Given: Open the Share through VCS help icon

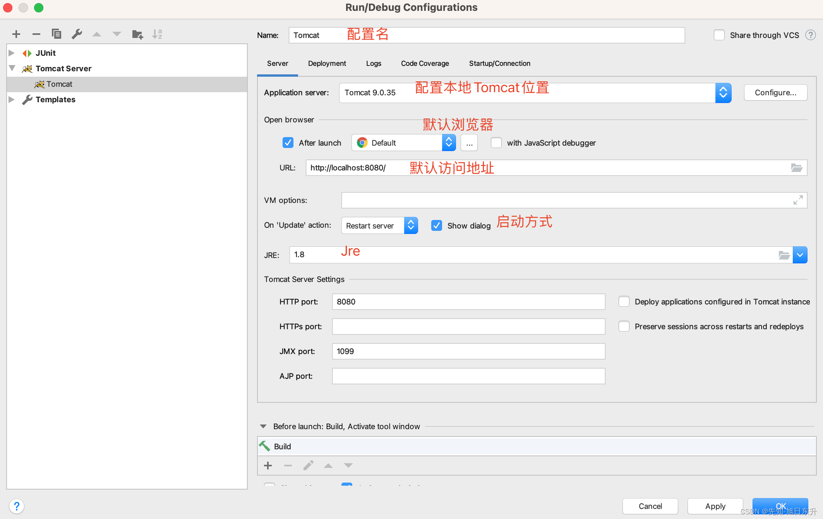Looking at the screenshot, I should (811, 35).
